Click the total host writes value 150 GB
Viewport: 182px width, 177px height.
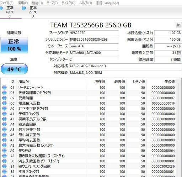167,40
